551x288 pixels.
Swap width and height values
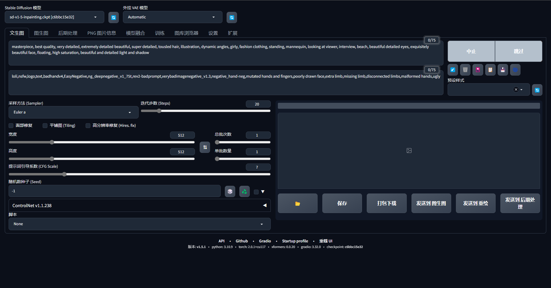(x=205, y=147)
